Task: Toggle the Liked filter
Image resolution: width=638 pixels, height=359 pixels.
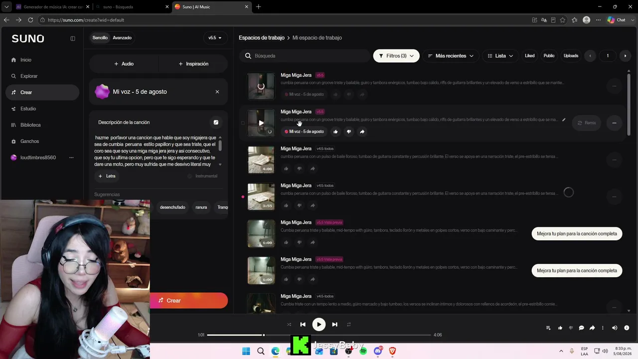Action: [x=530, y=56]
